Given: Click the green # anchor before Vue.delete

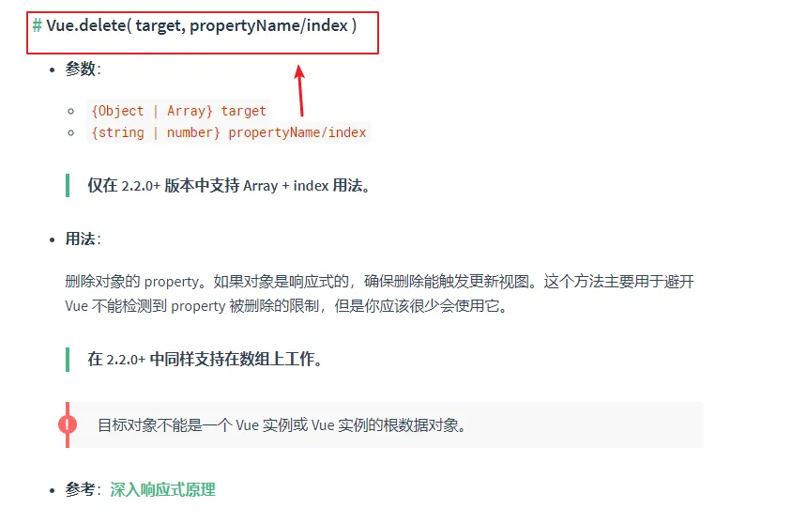Looking at the screenshot, I should pyautogui.click(x=37, y=25).
